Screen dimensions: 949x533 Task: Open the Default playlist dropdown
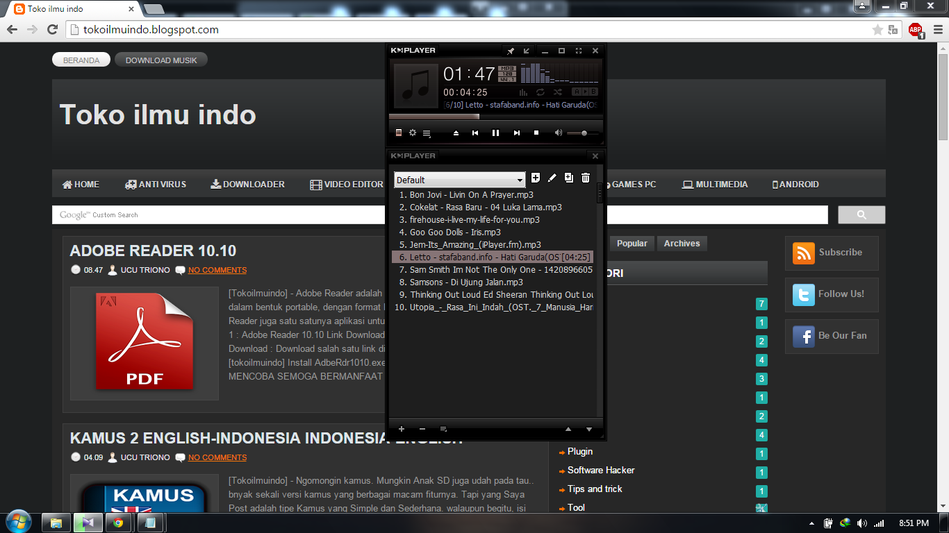(x=460, y=180)
